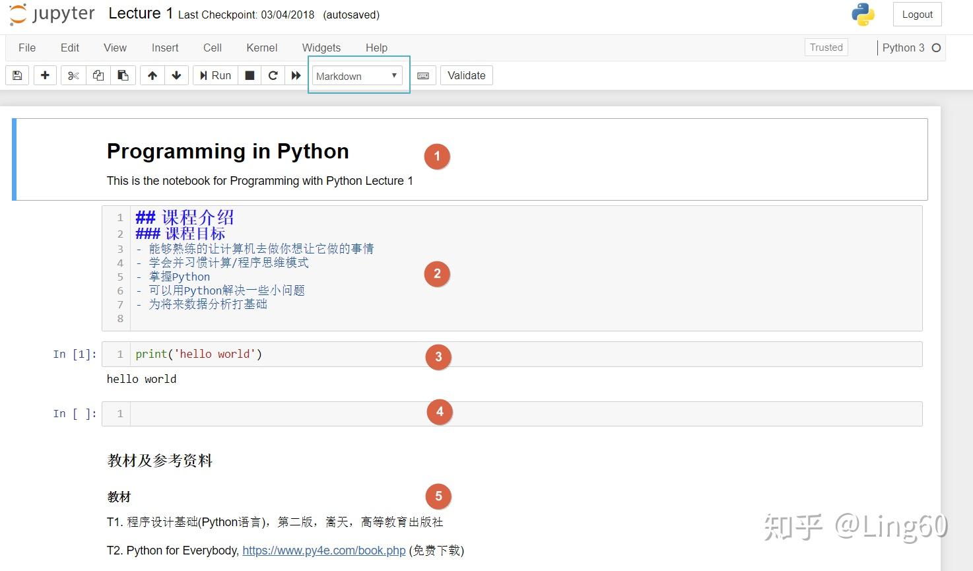Move the selected cell up

[x=151, y=75]
